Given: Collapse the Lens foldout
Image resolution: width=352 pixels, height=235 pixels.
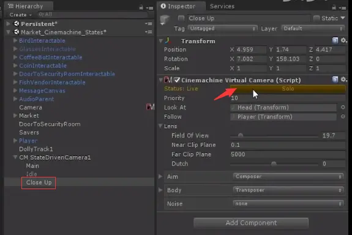Looking at the screenshot, I should pyautogui.click(x=160, y=126).
